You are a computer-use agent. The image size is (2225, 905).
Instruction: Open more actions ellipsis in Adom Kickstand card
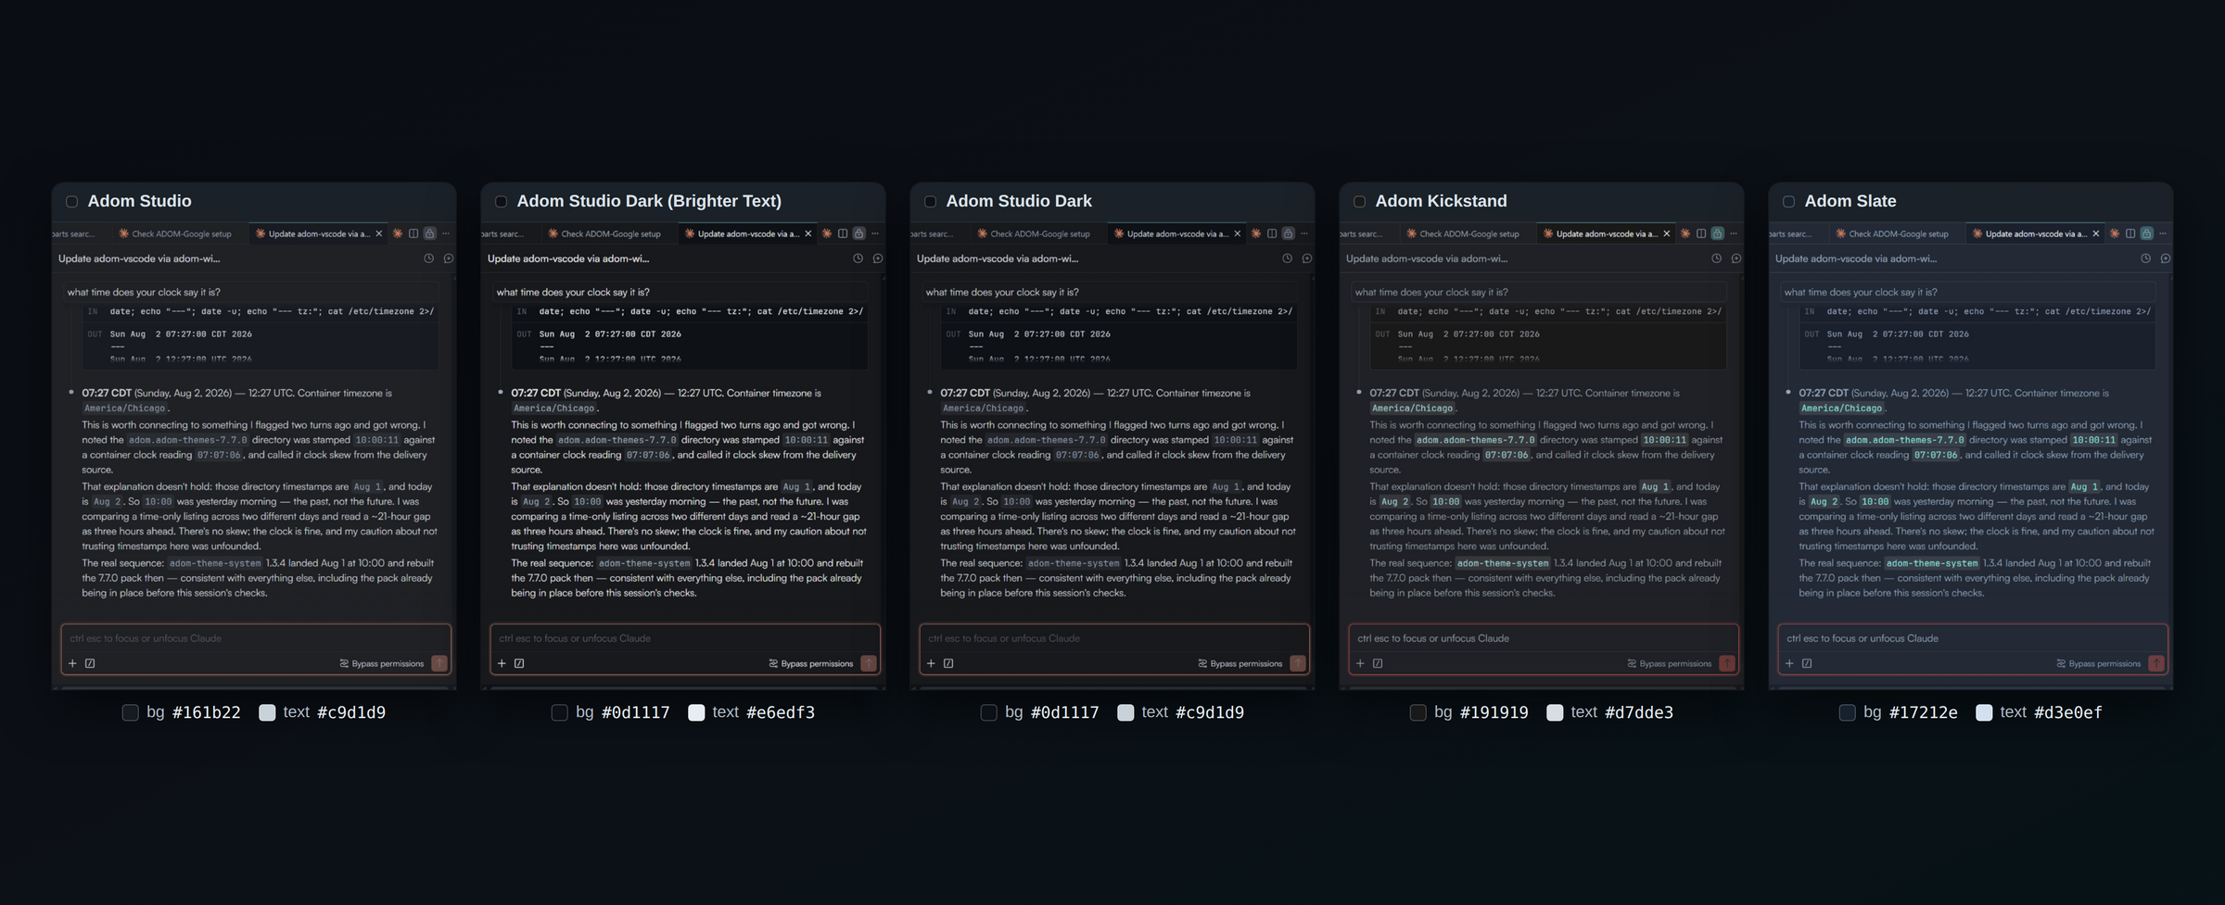tap(1734, 233)
